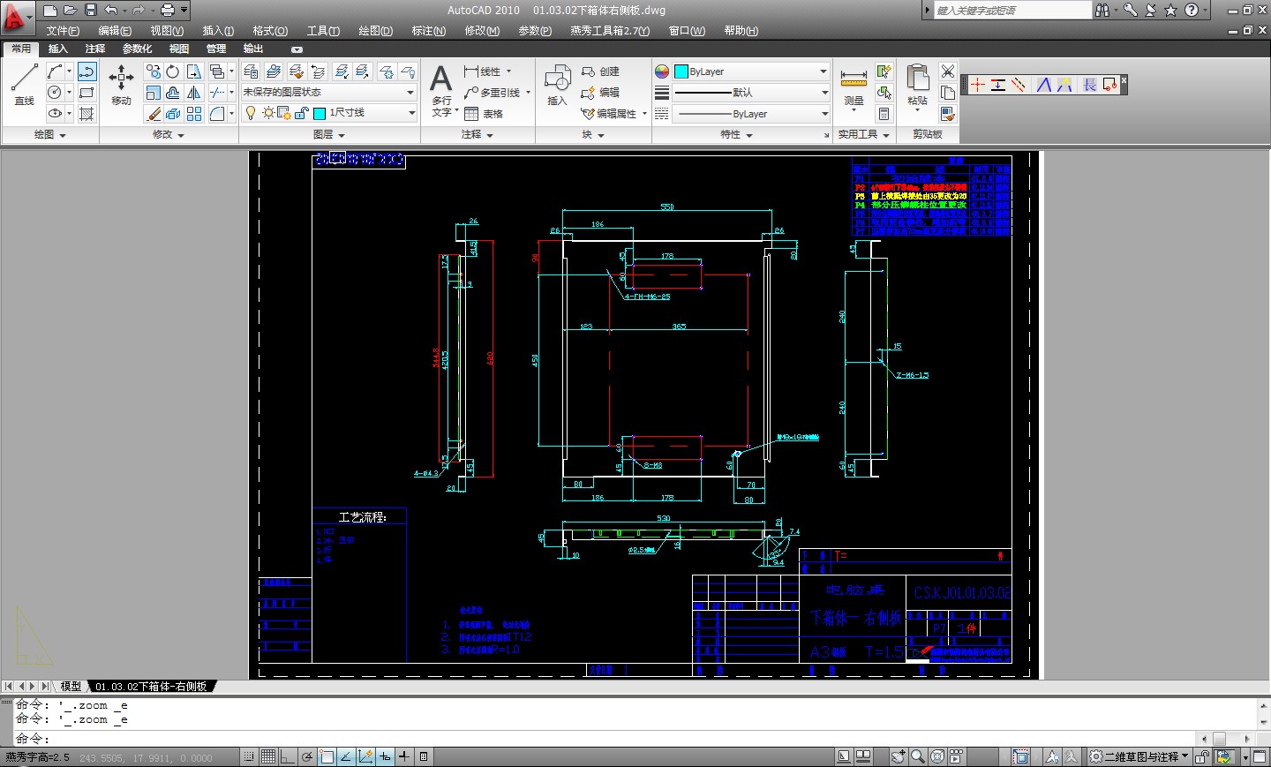Toggle grid display in status bar

[x=268, y=756]
